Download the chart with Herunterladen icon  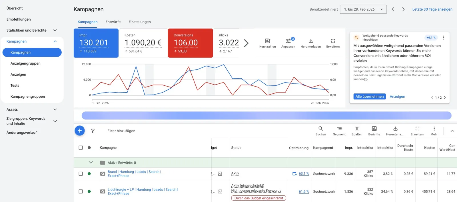311,41
